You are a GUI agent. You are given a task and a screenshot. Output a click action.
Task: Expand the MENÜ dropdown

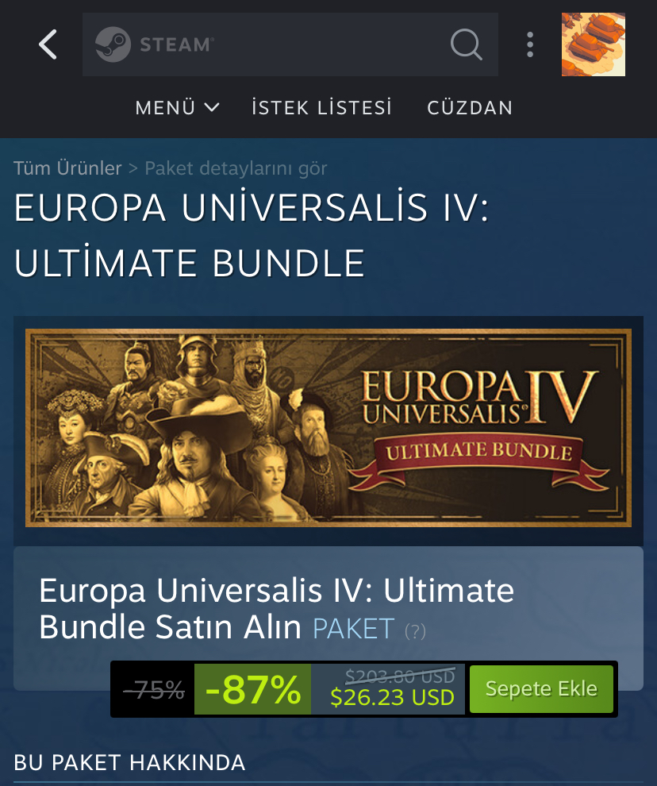point(177,108)
